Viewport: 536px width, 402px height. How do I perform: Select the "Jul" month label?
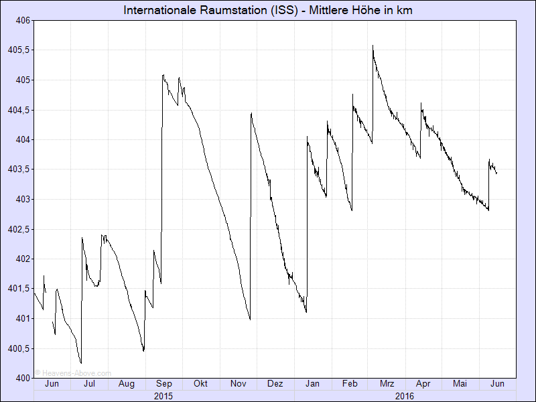89,384
